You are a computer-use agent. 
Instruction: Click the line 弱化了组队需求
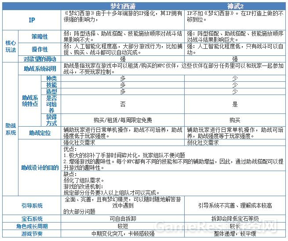84,180
